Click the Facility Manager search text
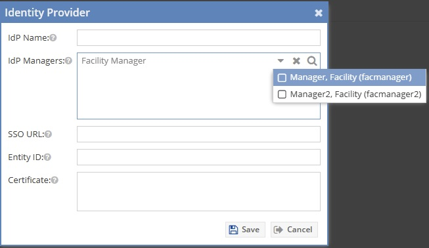The height and width of the screenshot is (248, 429). pos(114,60)
